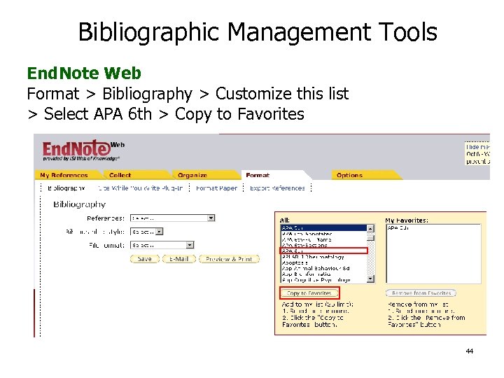Expand the References dropdown
504x378 pixels.
click(x=172, y=218)
